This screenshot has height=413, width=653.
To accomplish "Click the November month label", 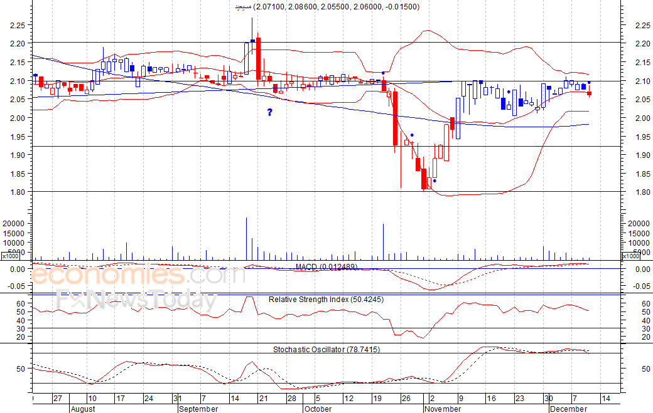I will pyautogui.click(x=443, y=409).
